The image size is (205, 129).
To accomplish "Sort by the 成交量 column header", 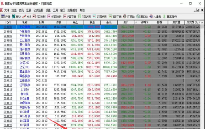I will [x=176, y=22].
